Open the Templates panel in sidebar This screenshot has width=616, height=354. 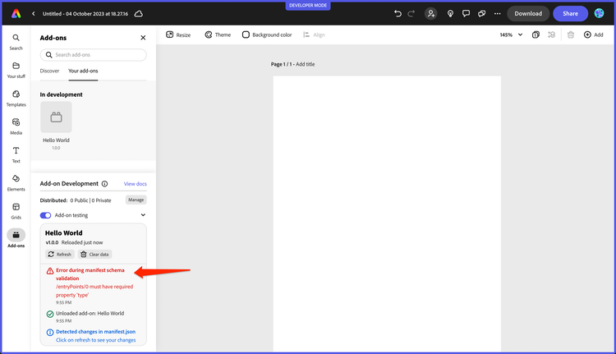pos(16,98)
